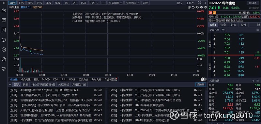Click the undo arrow icon above chart

(x=193, y=7)
